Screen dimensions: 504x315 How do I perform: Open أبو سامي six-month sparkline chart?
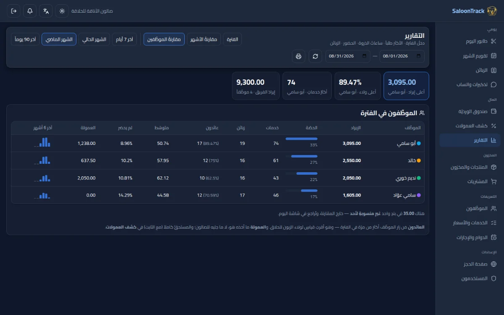pos(42,142)
